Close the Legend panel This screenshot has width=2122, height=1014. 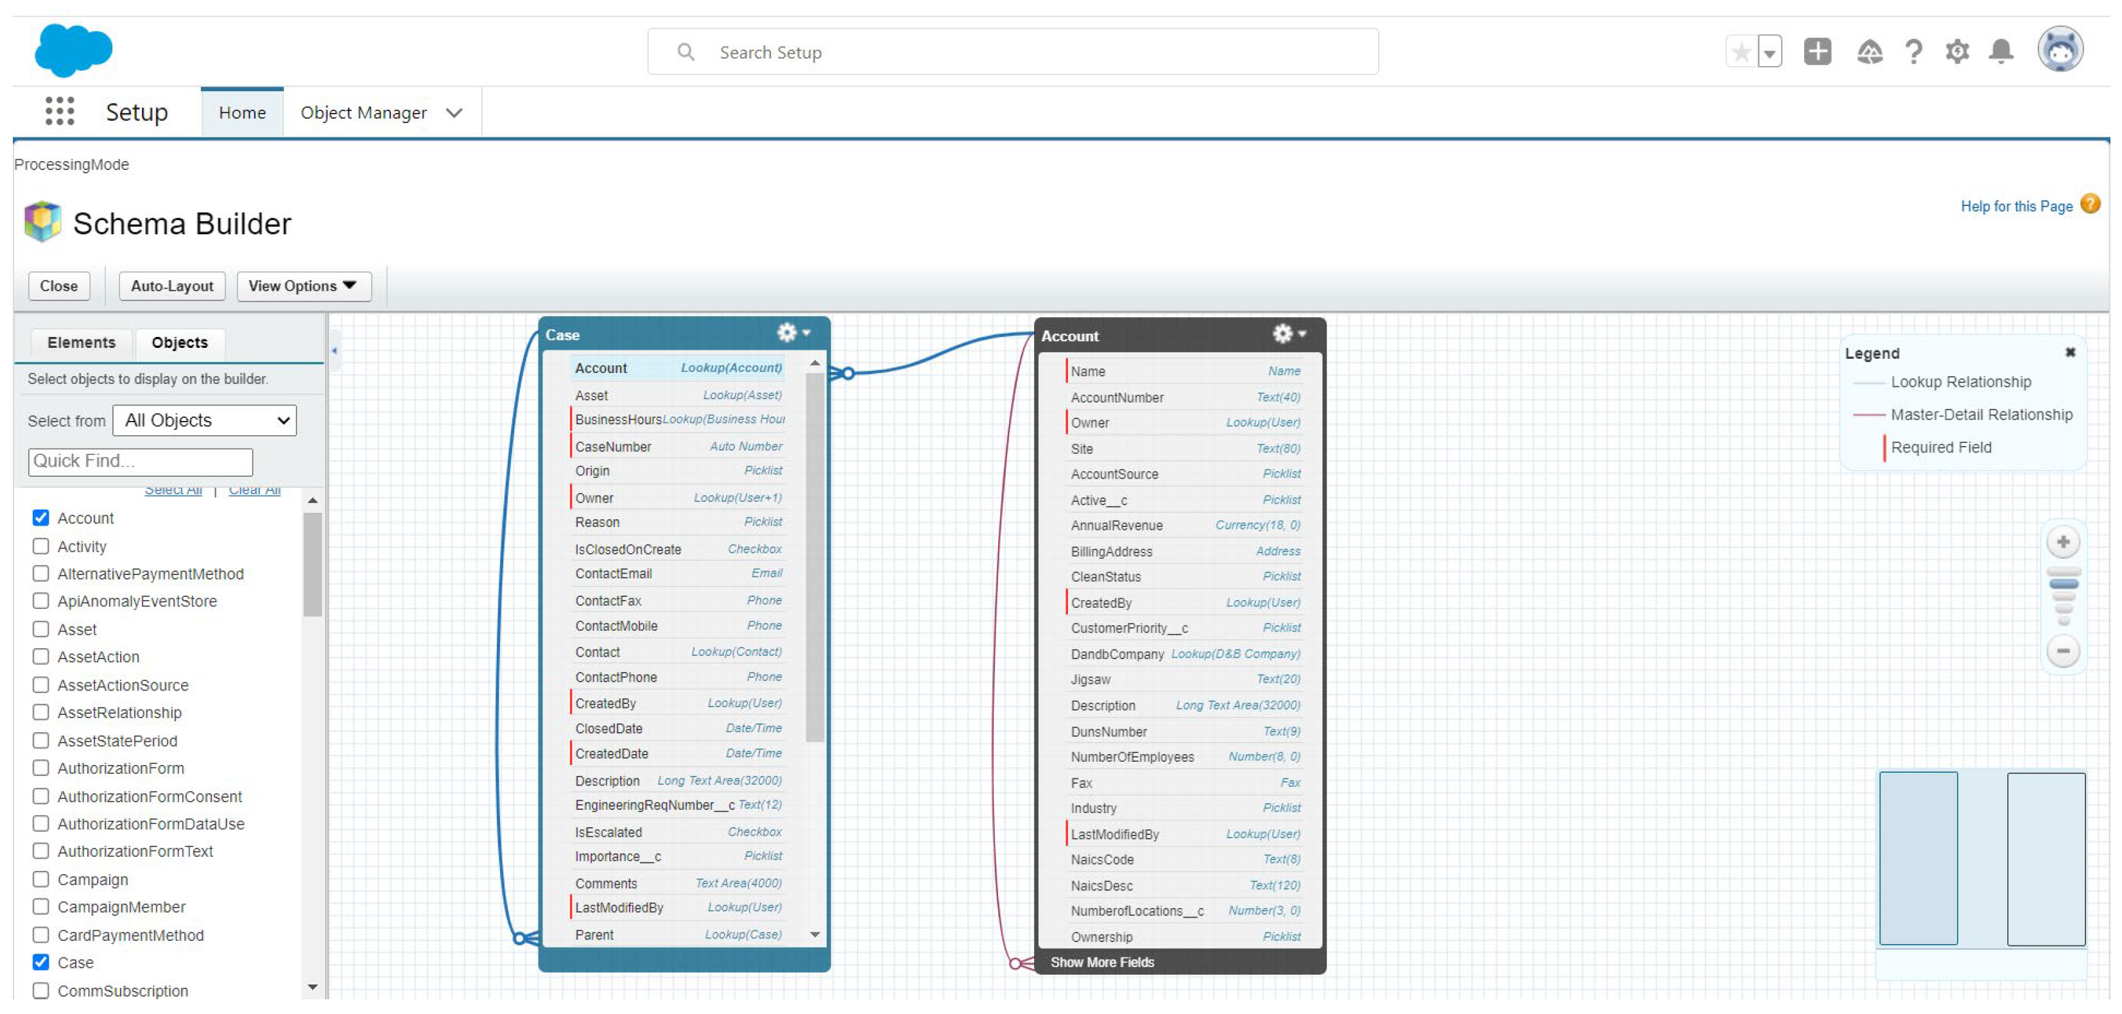pos(2069,354)
